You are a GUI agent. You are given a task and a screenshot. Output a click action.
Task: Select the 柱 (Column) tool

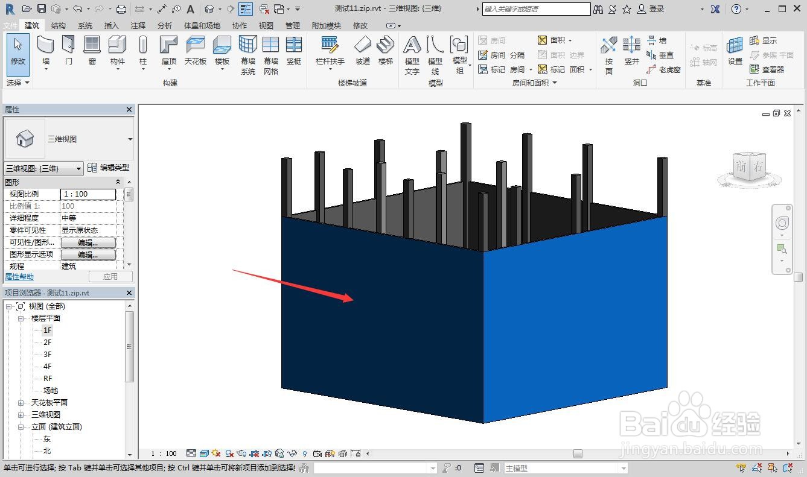143,53
